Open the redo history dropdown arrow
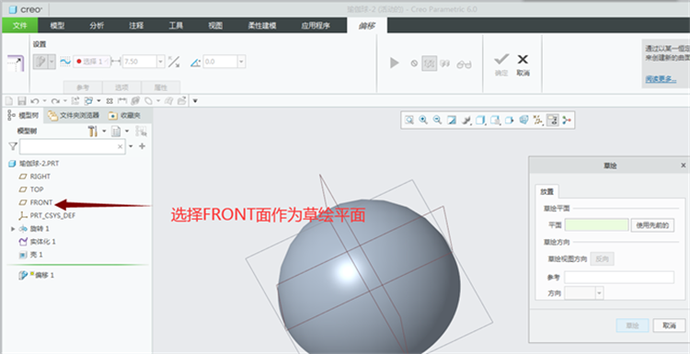 (x=65, y=101)
